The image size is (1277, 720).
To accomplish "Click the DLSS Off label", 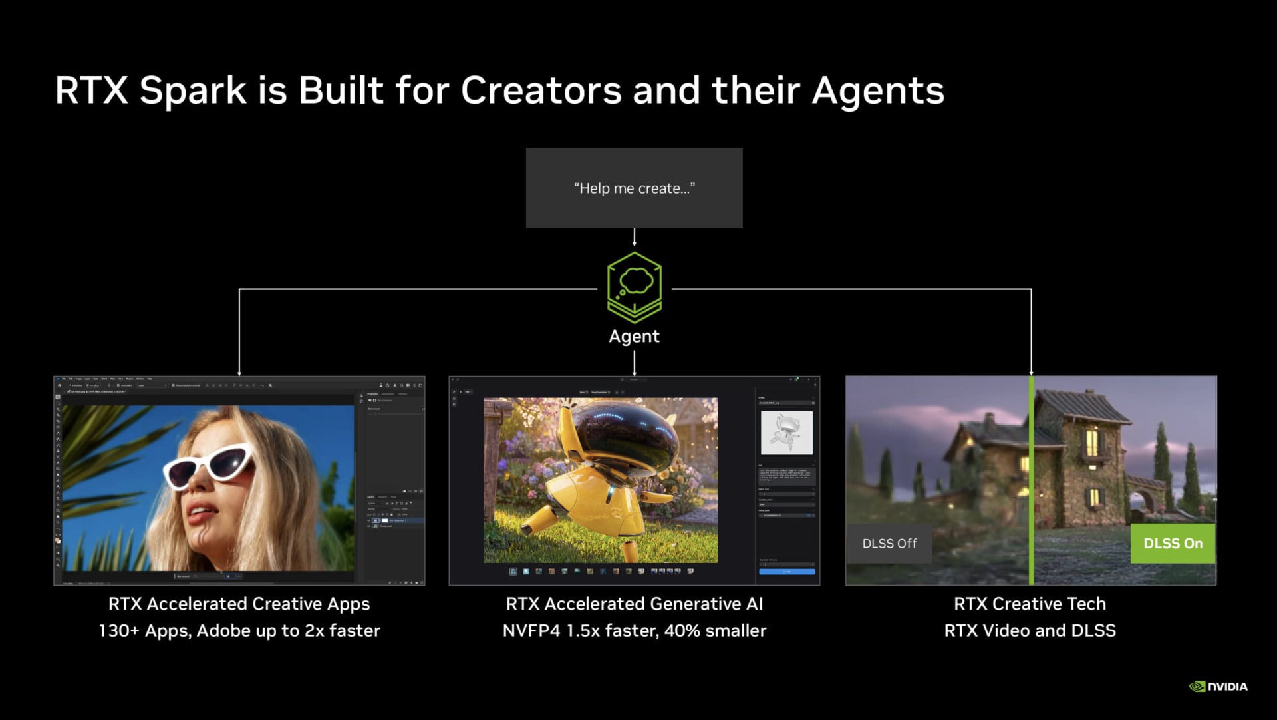I will click(889, 543).
